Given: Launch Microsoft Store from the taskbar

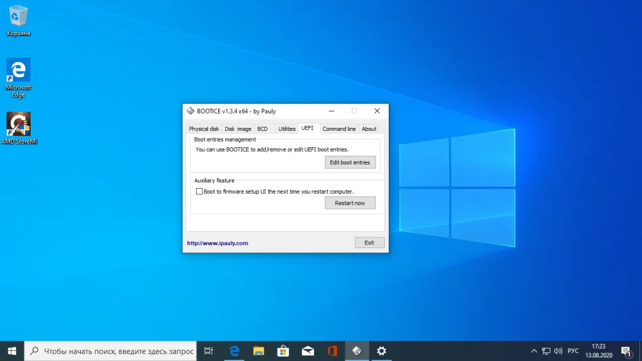Looking at the screenshot, I should point(283,351).
